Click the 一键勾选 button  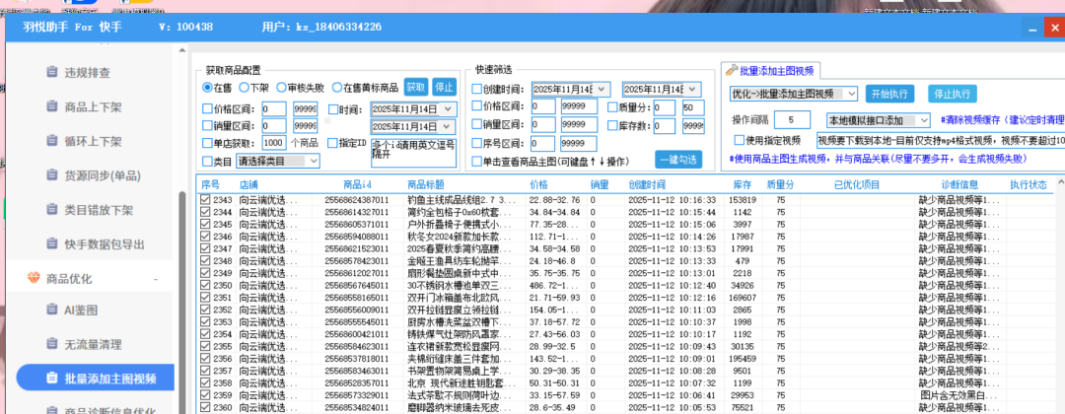[677, 160]
